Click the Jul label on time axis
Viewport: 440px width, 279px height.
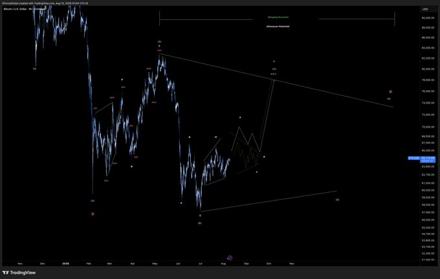tap(201, 263)
